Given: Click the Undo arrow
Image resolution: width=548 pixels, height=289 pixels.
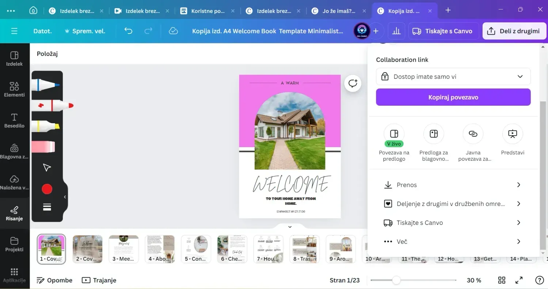Looking at the screenshot, I should [128, 31].
